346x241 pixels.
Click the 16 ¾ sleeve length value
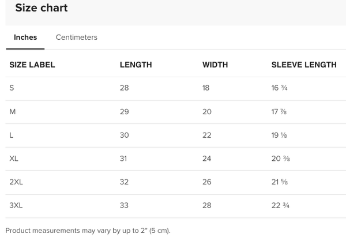coord(279,88)
